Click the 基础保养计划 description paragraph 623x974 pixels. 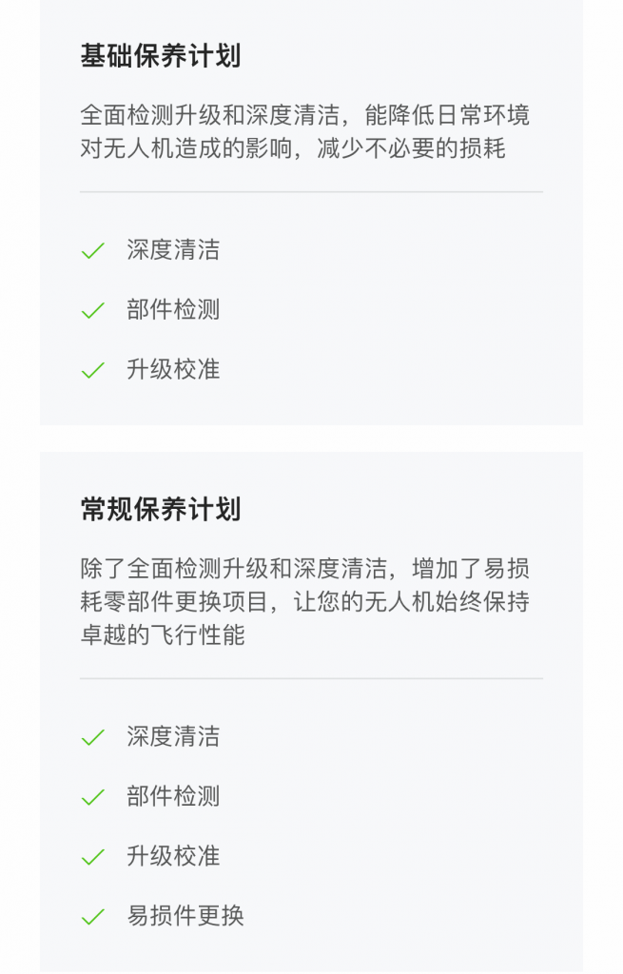click(305, 131)
